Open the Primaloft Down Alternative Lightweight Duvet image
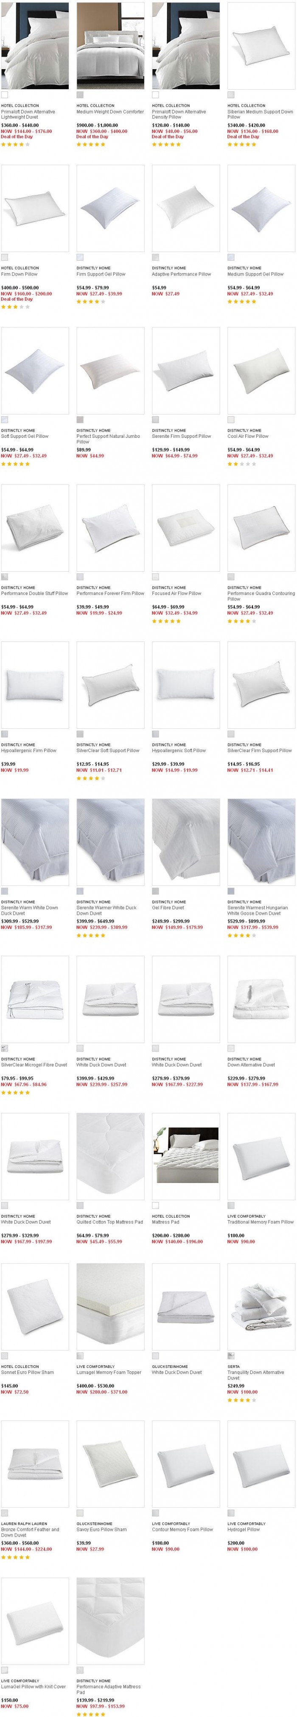Viewport: 297px width, 1717px height. 35,45
